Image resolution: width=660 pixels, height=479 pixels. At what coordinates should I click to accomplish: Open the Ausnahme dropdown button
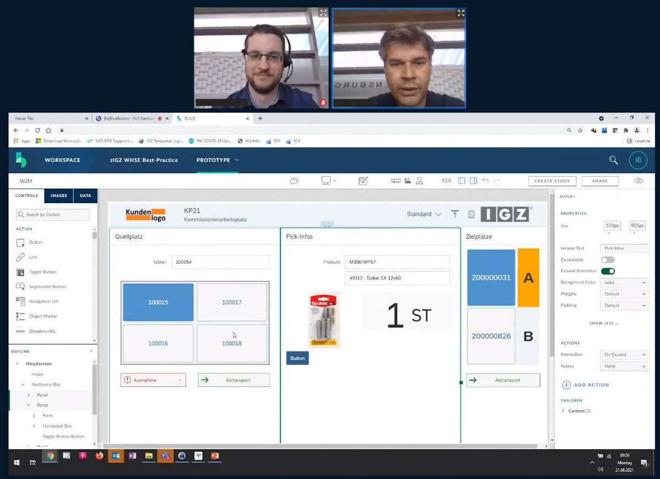coord(153,380)
